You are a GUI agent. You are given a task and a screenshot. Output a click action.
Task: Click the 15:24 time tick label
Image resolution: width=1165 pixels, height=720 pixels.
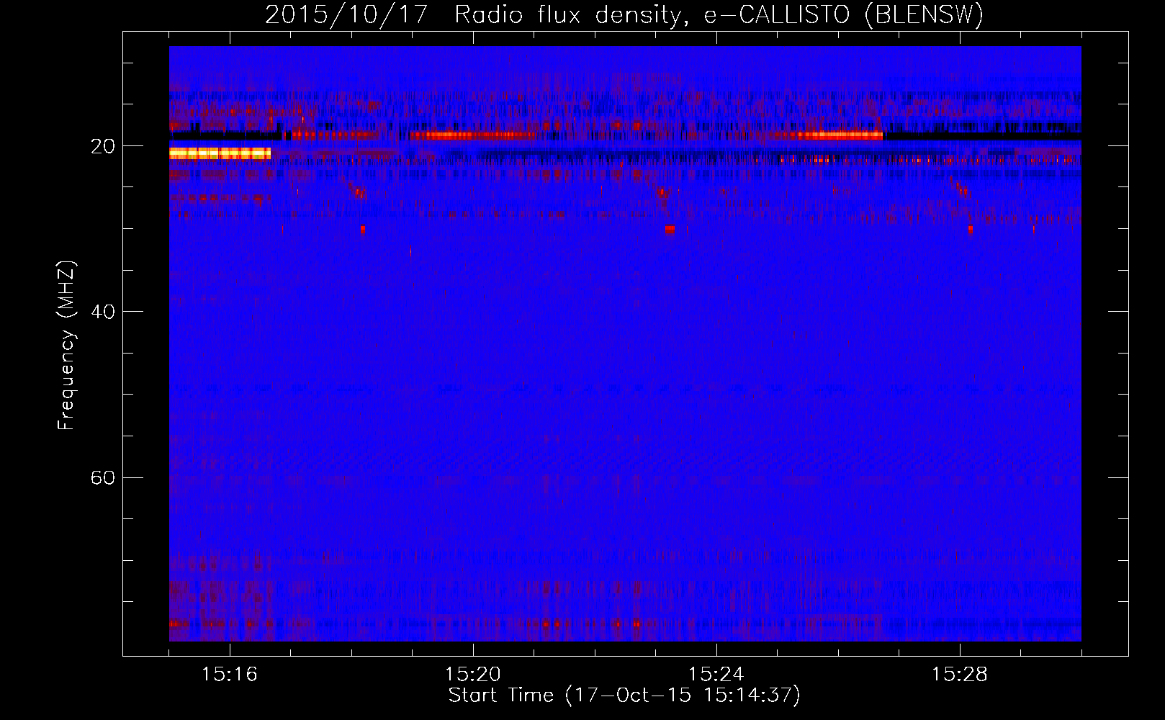[x=716, y=674]
